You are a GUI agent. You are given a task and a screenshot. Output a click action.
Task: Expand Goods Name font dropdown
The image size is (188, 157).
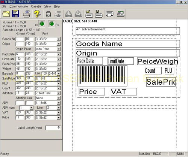pyautogui.click(x=59, y=39)
